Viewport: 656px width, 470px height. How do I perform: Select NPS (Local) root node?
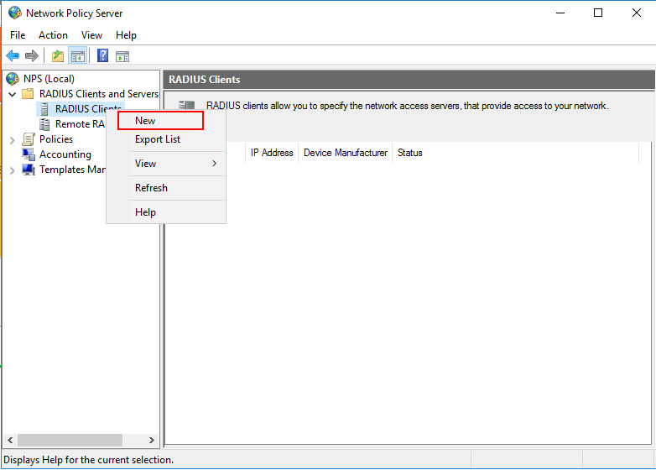(x=49, y=79)
